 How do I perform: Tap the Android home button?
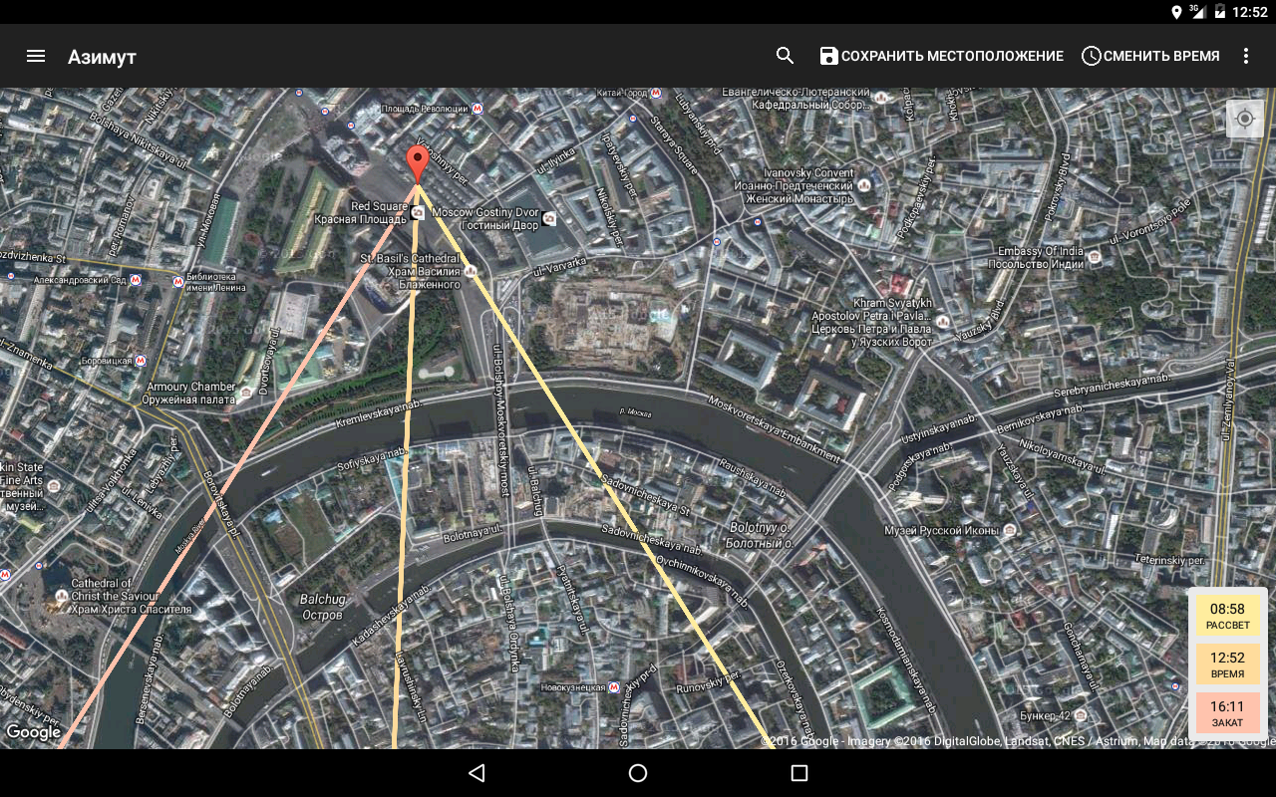pyautogui.click(x=638, y=773)
